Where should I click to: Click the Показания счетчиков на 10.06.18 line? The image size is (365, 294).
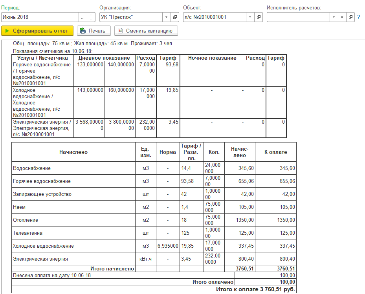click(x=53, y=51)
